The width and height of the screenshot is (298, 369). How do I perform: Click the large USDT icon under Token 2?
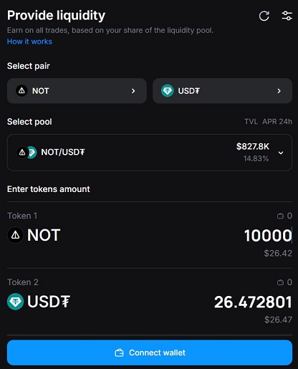16,302
